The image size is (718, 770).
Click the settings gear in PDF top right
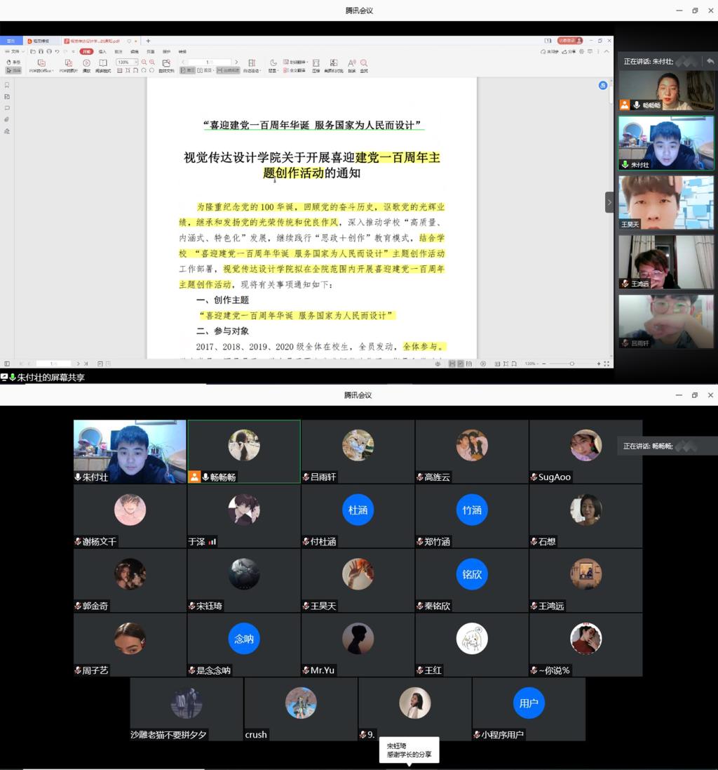point(582,51)
